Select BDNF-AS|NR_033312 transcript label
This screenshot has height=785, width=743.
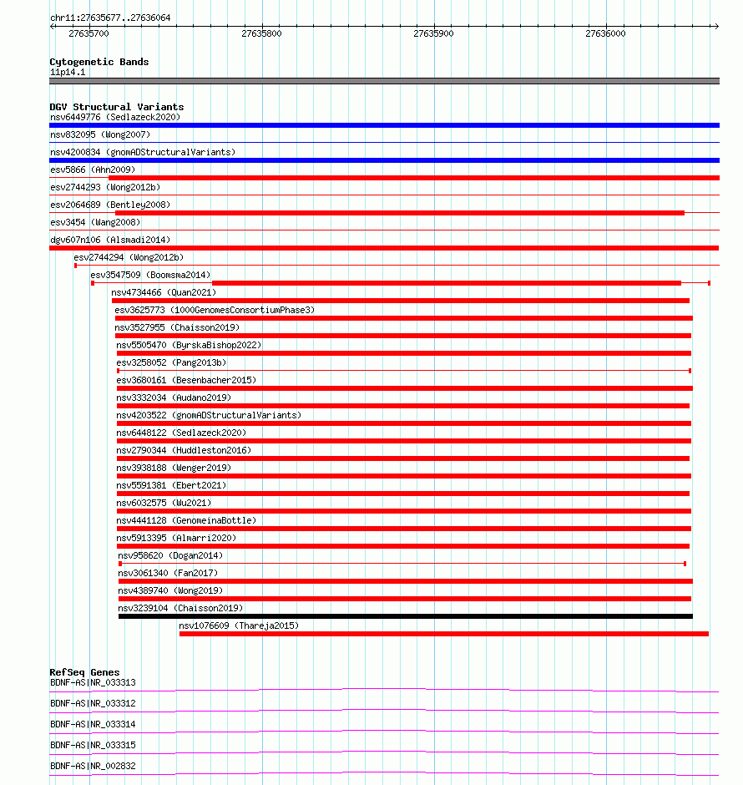(93, 703)
